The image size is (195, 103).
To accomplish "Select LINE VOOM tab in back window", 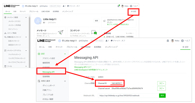I will point(46,11).
